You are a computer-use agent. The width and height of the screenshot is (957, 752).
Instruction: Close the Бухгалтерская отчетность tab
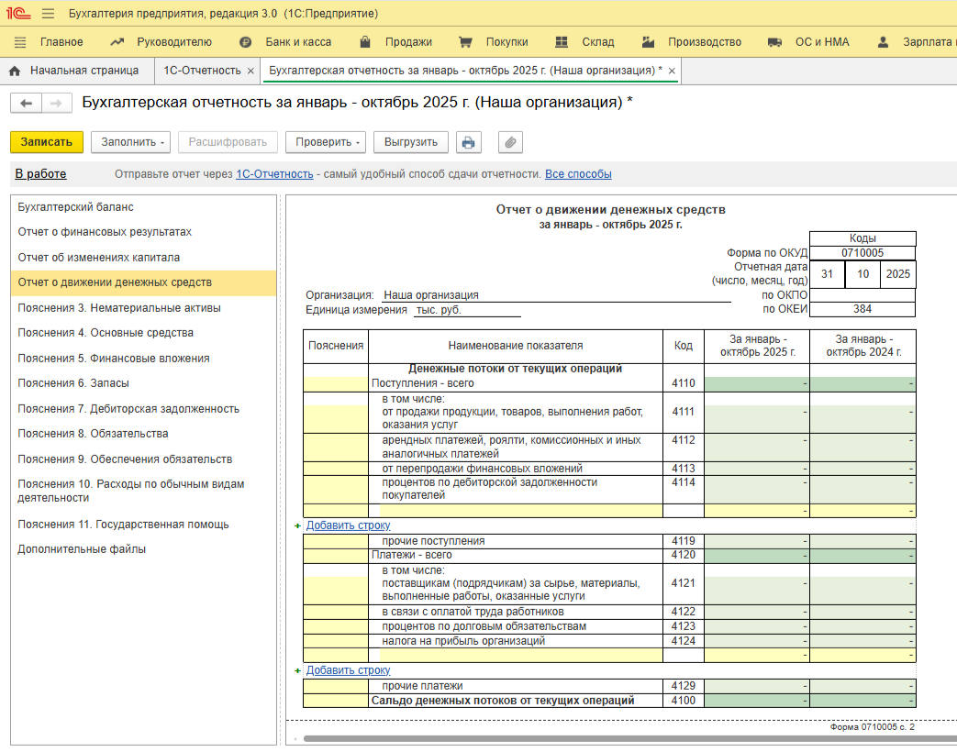pyautogui.click(x=672, y=71)
